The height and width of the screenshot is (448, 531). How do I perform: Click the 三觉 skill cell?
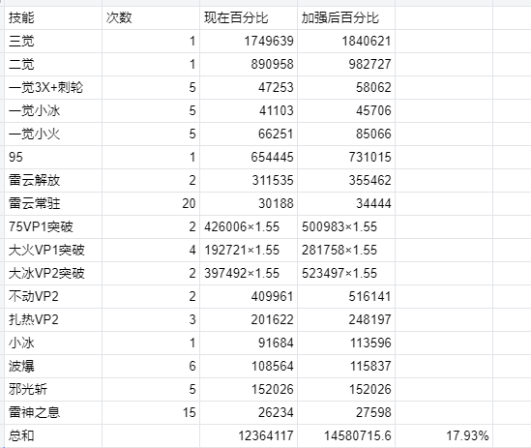53,41
